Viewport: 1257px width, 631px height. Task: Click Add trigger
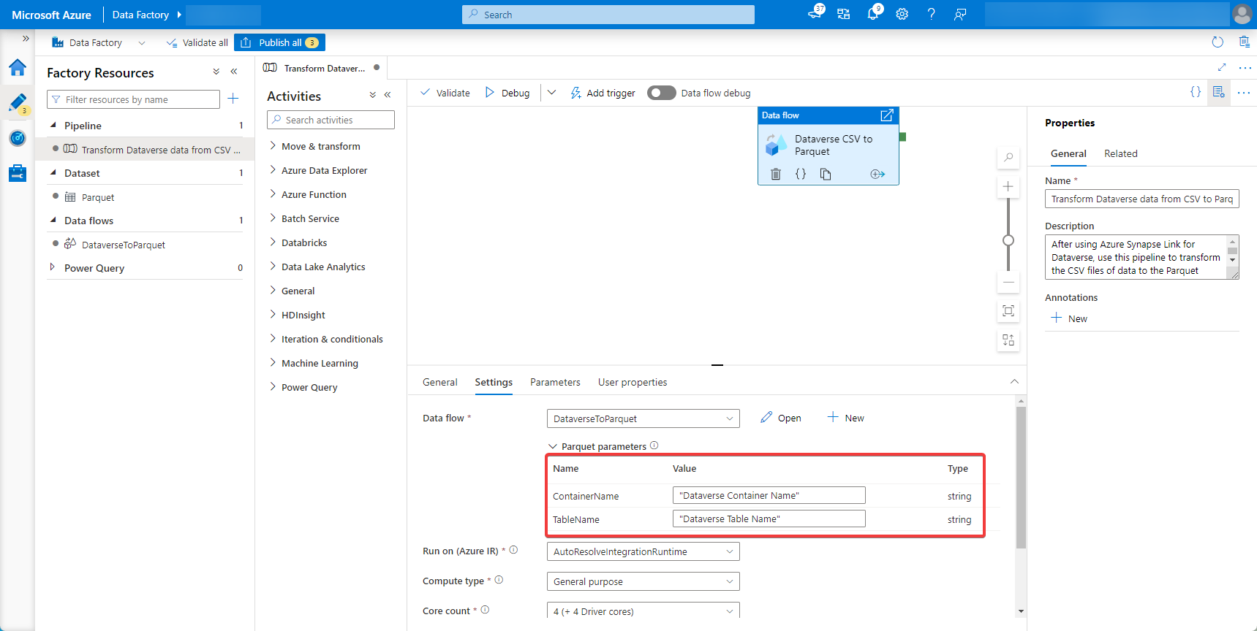pos(603,93)
